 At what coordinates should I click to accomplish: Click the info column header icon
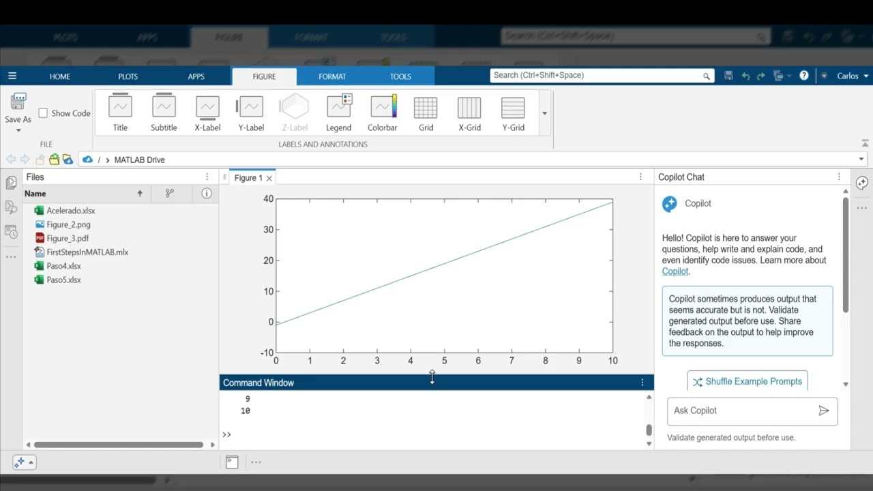pyautogui.click(x=206, y=194)
